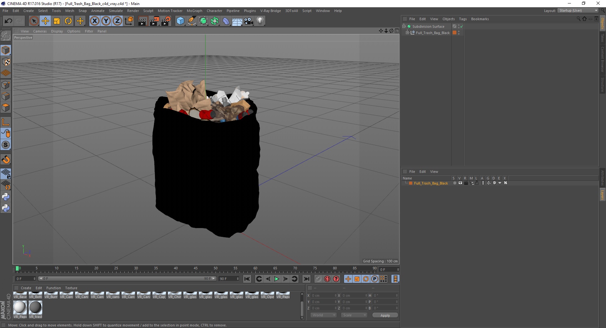Select the Move tool in the top toolbar
The width and height of the screenshot is (606, 328).
click(45, 21)
